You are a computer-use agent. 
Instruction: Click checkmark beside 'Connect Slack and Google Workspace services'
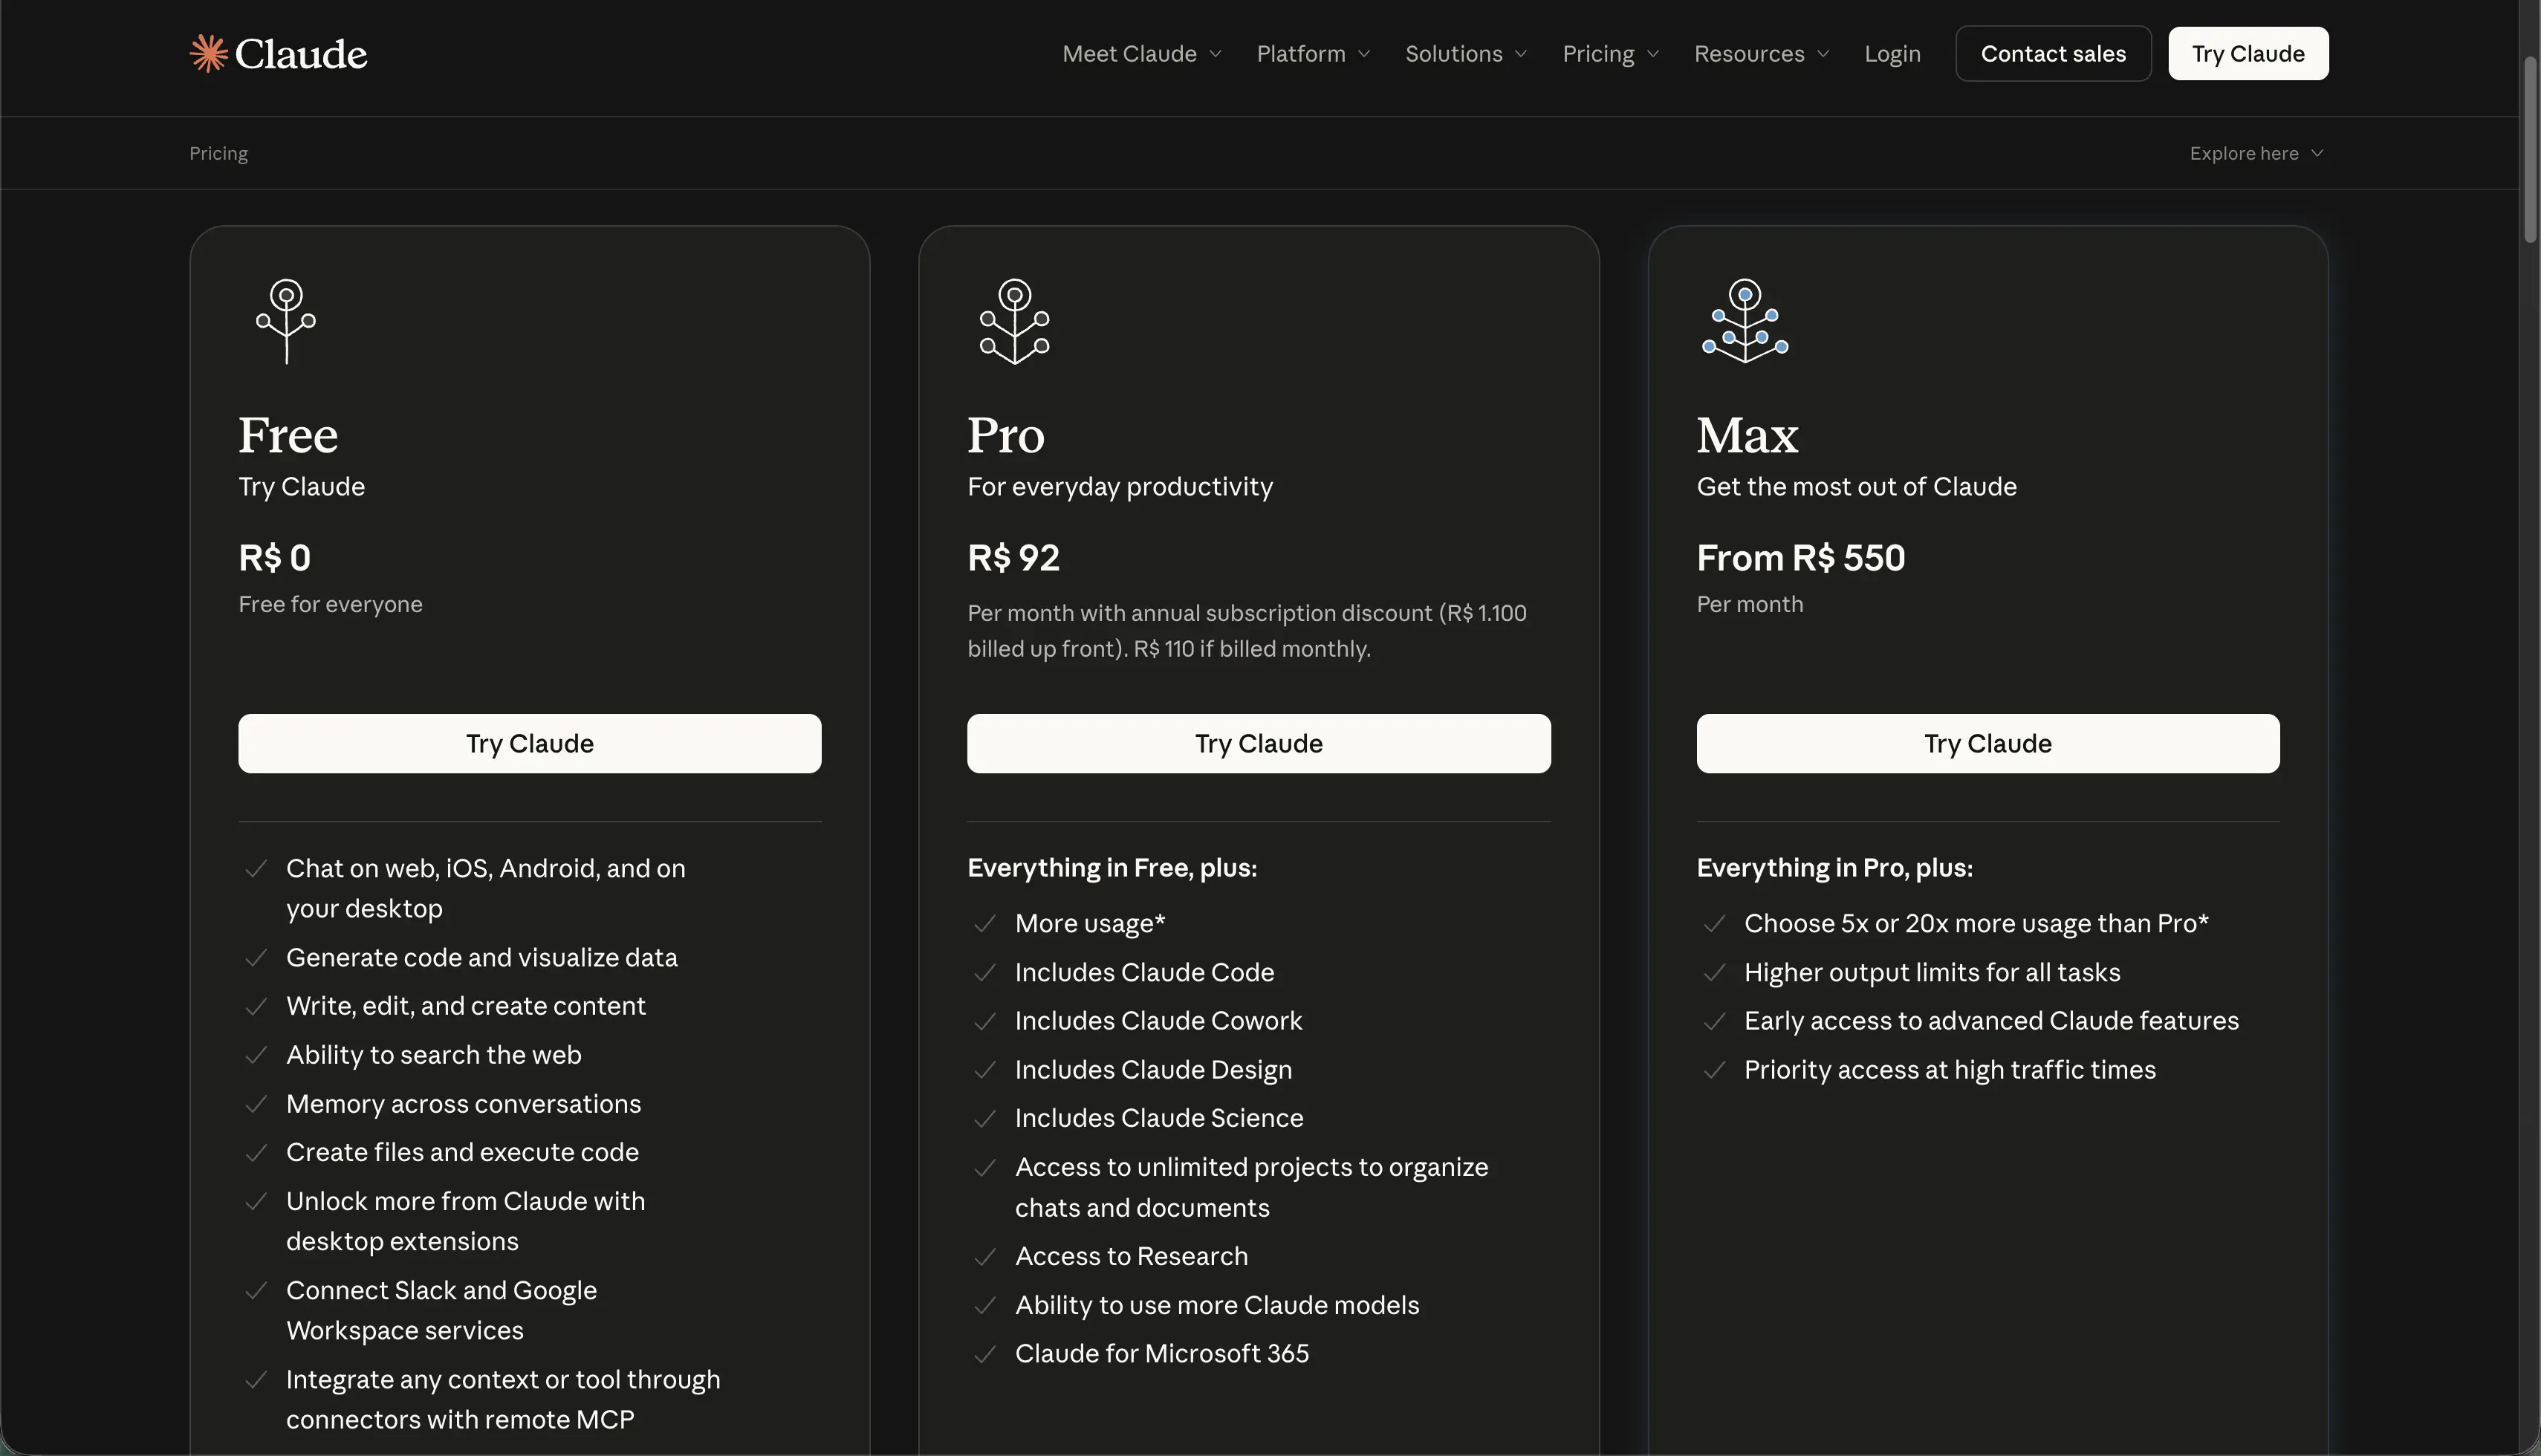click(x=256, y=1291)
